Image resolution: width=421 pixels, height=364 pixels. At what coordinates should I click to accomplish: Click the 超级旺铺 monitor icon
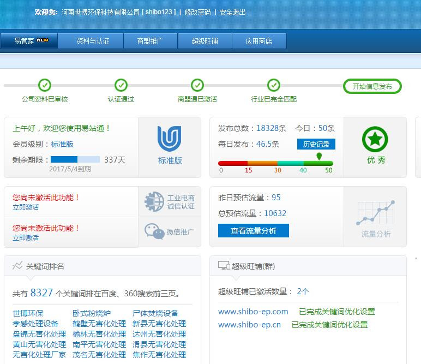(224, 266)
